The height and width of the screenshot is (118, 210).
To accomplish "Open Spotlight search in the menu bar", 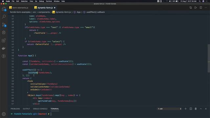I will 199,1.
